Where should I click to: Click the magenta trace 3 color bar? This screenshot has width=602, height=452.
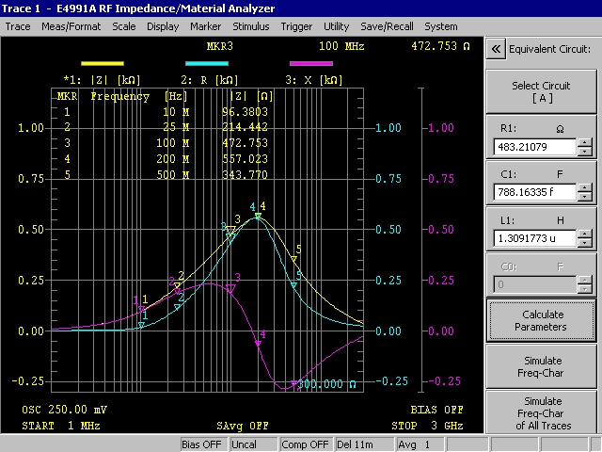pyautogui.click(x=311, y=63)
